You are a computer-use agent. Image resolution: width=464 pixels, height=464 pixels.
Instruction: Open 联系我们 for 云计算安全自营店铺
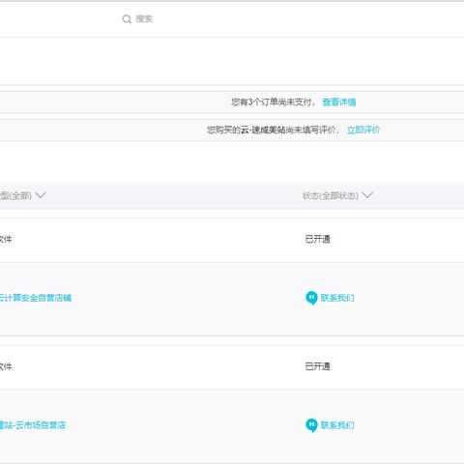click(337, 298)
